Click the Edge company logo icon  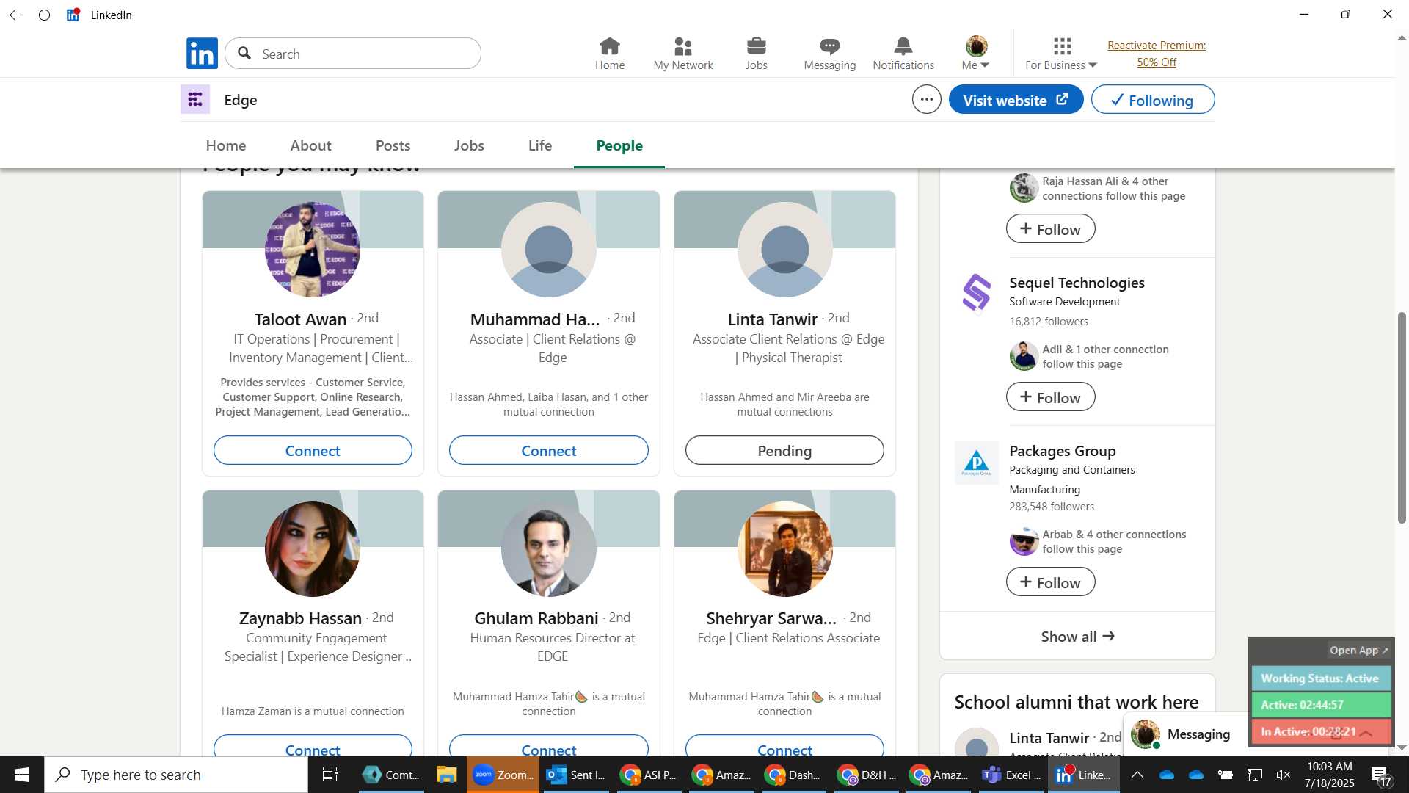point(195,99)
